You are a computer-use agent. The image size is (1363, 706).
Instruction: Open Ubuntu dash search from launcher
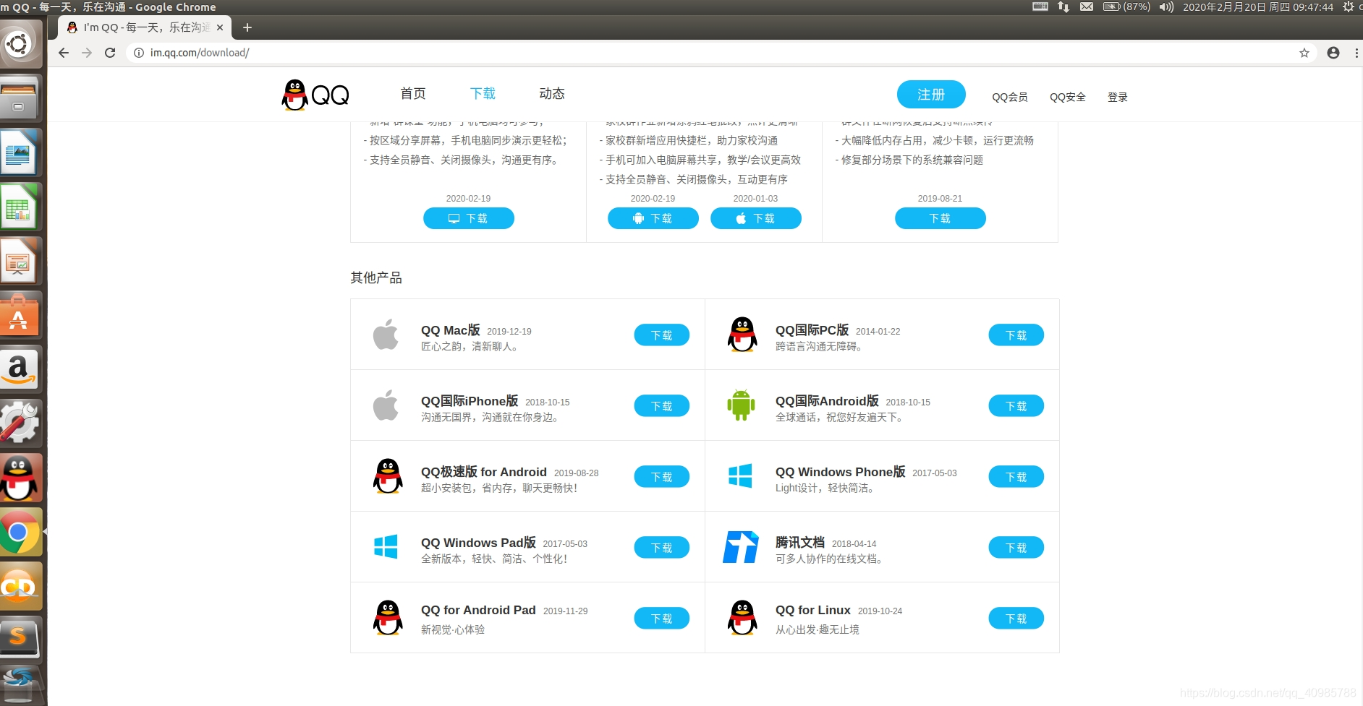20,45
